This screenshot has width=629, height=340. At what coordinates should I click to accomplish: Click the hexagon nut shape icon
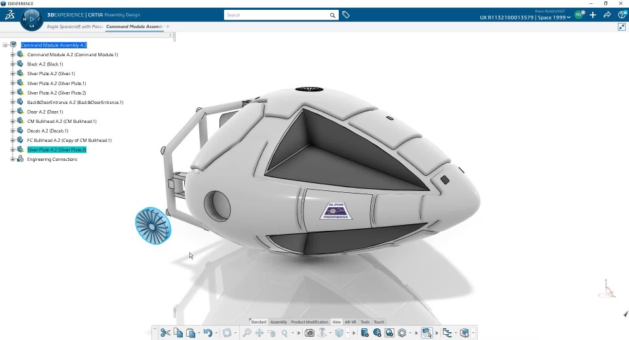click(402, 333)
